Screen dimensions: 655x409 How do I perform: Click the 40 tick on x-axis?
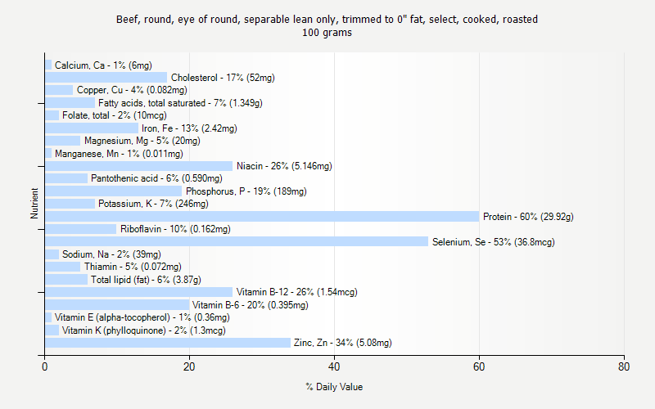coord(334,367)
